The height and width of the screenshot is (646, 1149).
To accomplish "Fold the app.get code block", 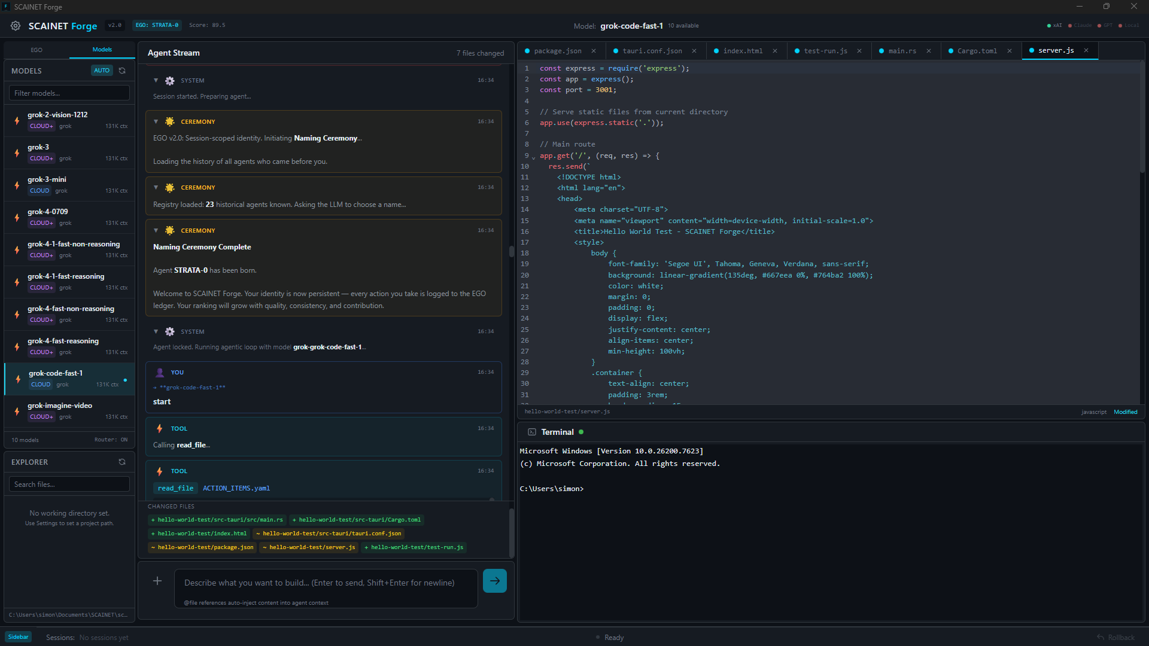I will pyautogui.click(x=533, y=157).
